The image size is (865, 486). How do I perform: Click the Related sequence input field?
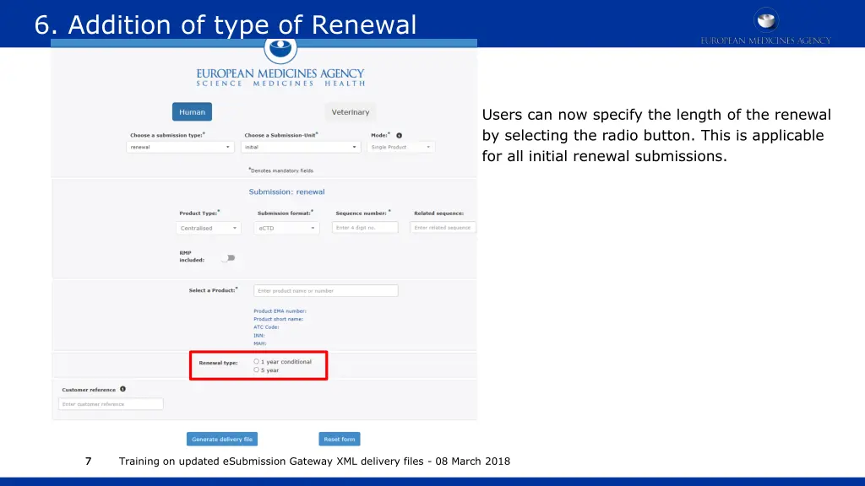pos(443,228)
